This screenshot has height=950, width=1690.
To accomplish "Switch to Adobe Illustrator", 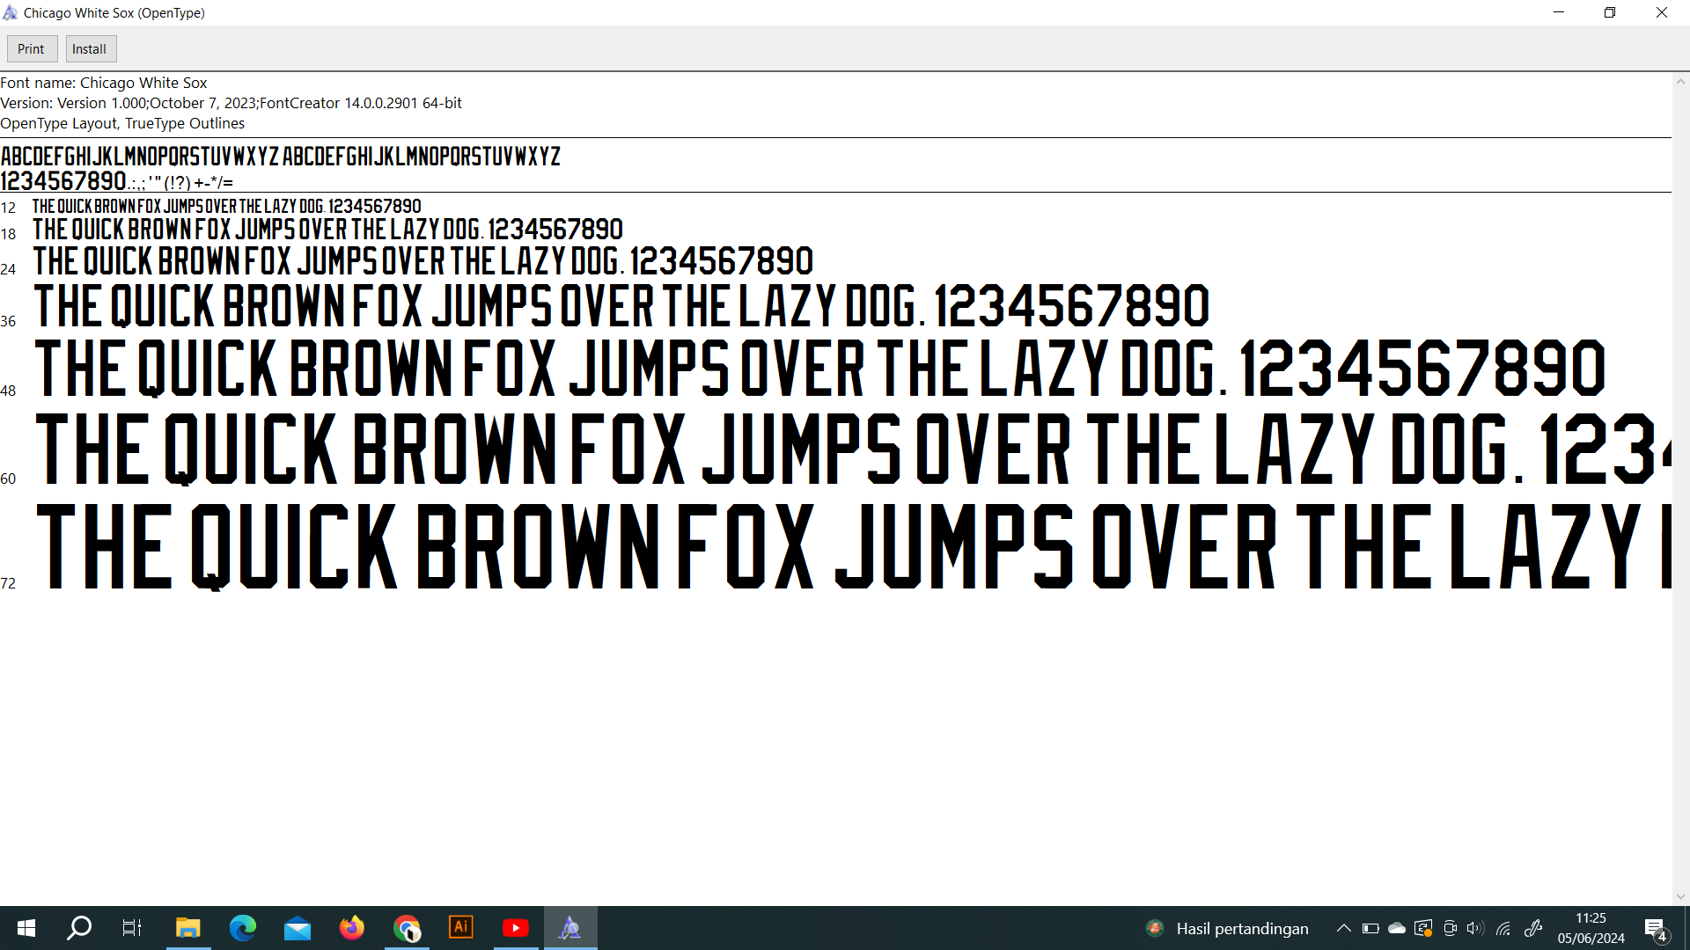I will pyautogui.click(x=461, y=928).
